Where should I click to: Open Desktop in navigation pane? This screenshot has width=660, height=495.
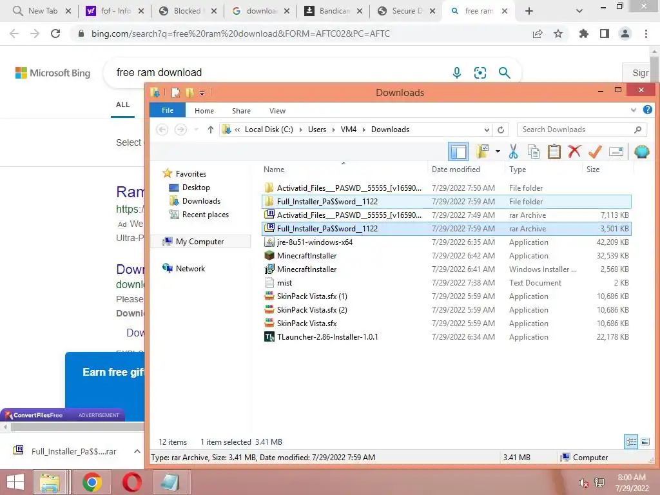pos(196,188)
